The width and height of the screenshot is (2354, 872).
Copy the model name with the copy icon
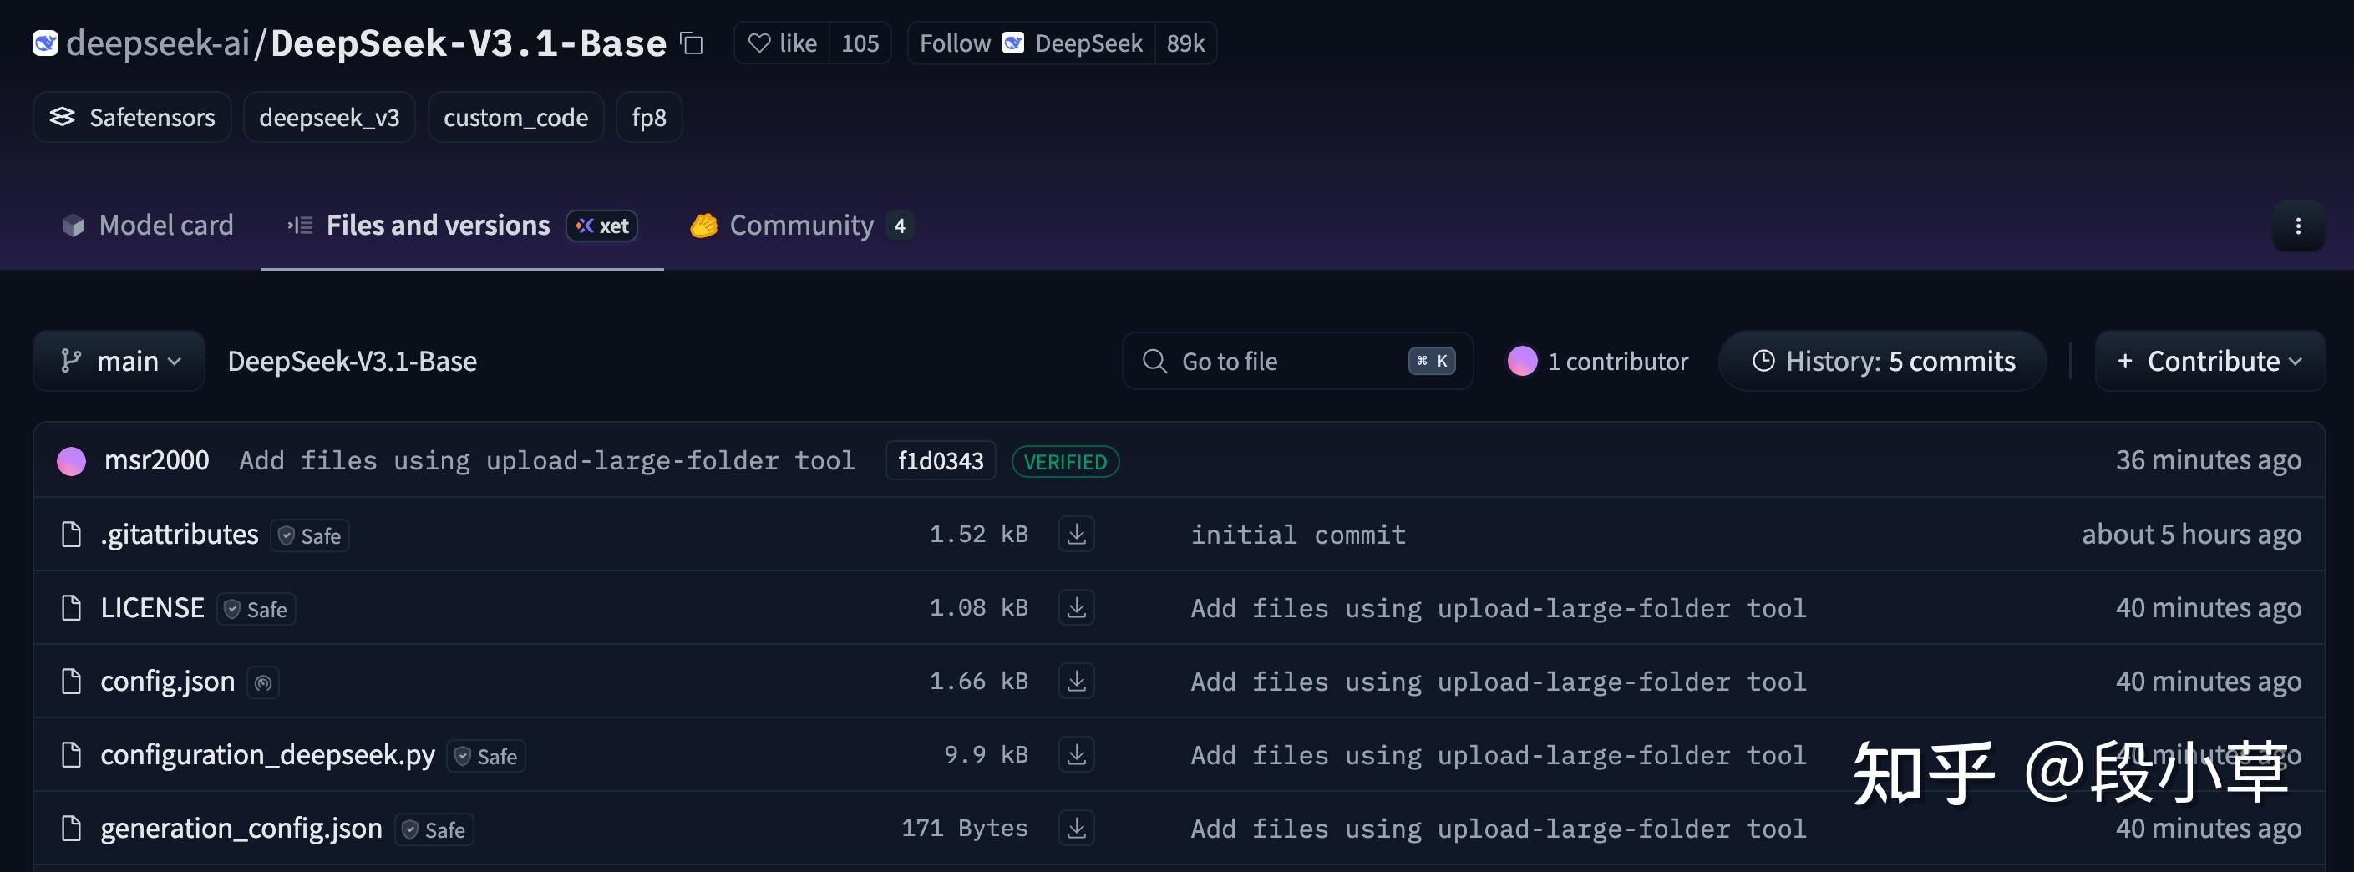[x=692, y=43]
